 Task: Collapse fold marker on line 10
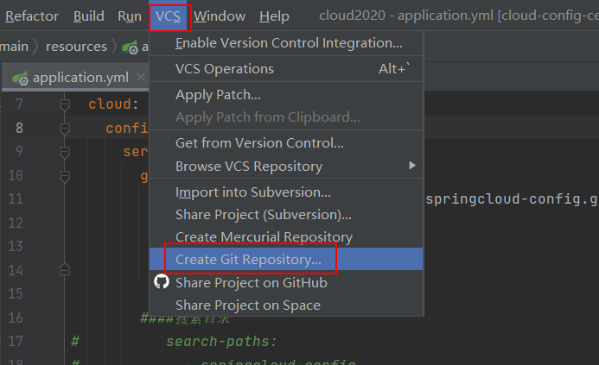[65, 176]
